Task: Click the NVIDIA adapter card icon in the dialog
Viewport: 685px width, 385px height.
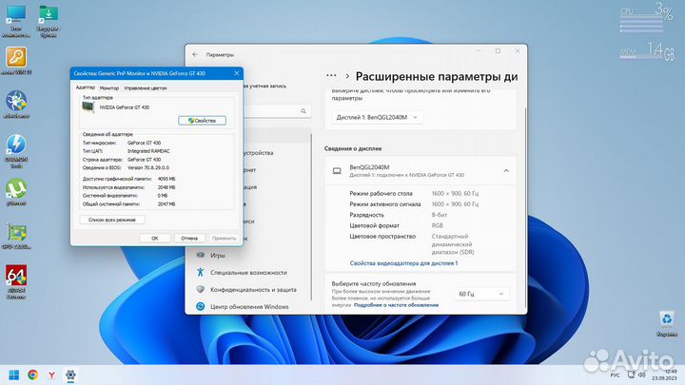Action: (88, 106)
